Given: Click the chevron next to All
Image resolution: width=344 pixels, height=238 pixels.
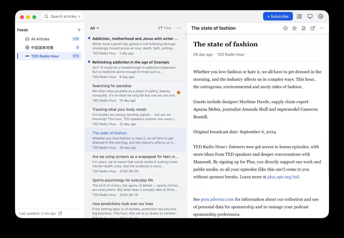Looking at the screenshot, I should point(98,28).
